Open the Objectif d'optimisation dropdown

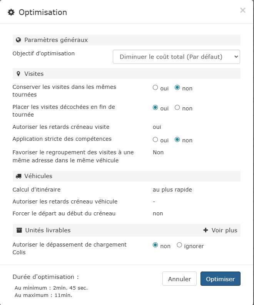(x=176, y=57)
